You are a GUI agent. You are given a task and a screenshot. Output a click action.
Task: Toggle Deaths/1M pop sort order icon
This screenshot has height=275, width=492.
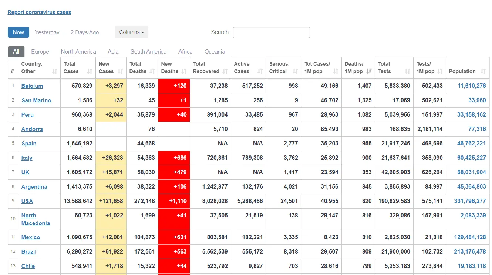pos(369,71)
